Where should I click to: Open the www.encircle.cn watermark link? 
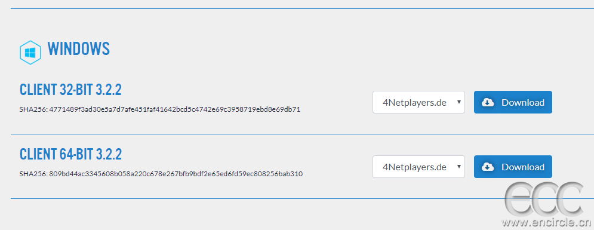click(x=547, y=222)
